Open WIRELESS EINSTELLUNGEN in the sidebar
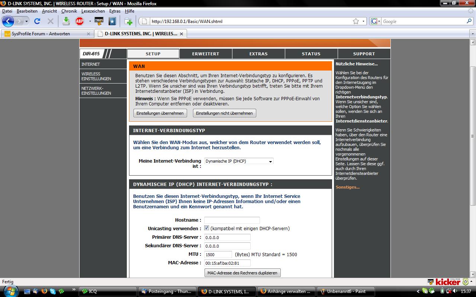Image resolution: width=476 pixels, height=297 pixels. tap(103, 76)
